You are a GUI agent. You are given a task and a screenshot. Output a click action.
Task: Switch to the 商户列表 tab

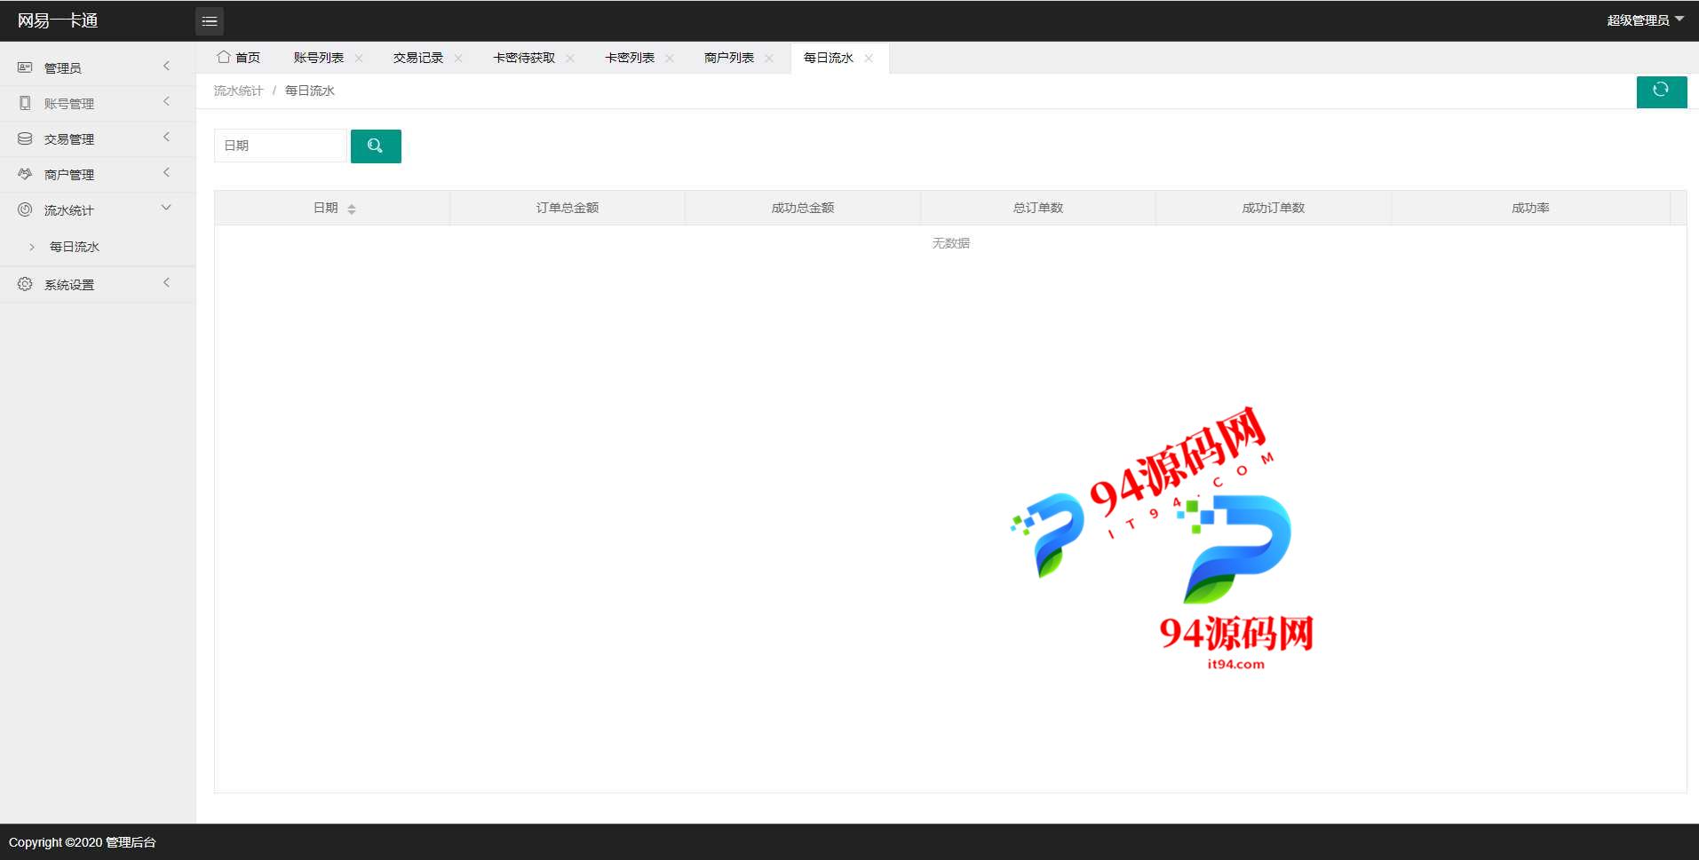click(x=728, y=58)
